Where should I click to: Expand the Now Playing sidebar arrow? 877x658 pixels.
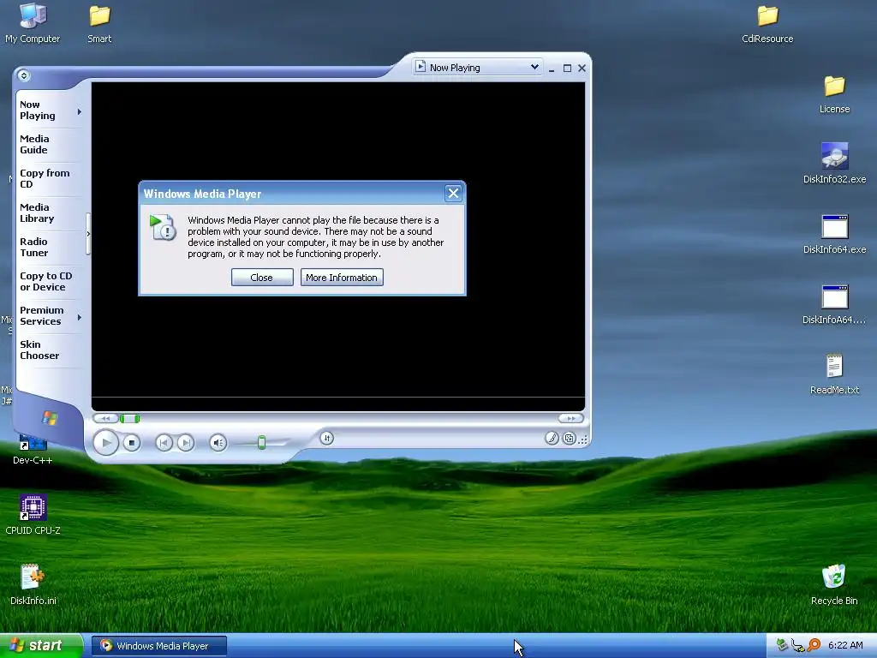coord(80,111)
